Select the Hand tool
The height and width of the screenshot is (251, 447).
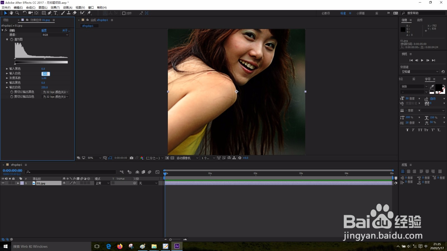(x=11, y=13)
